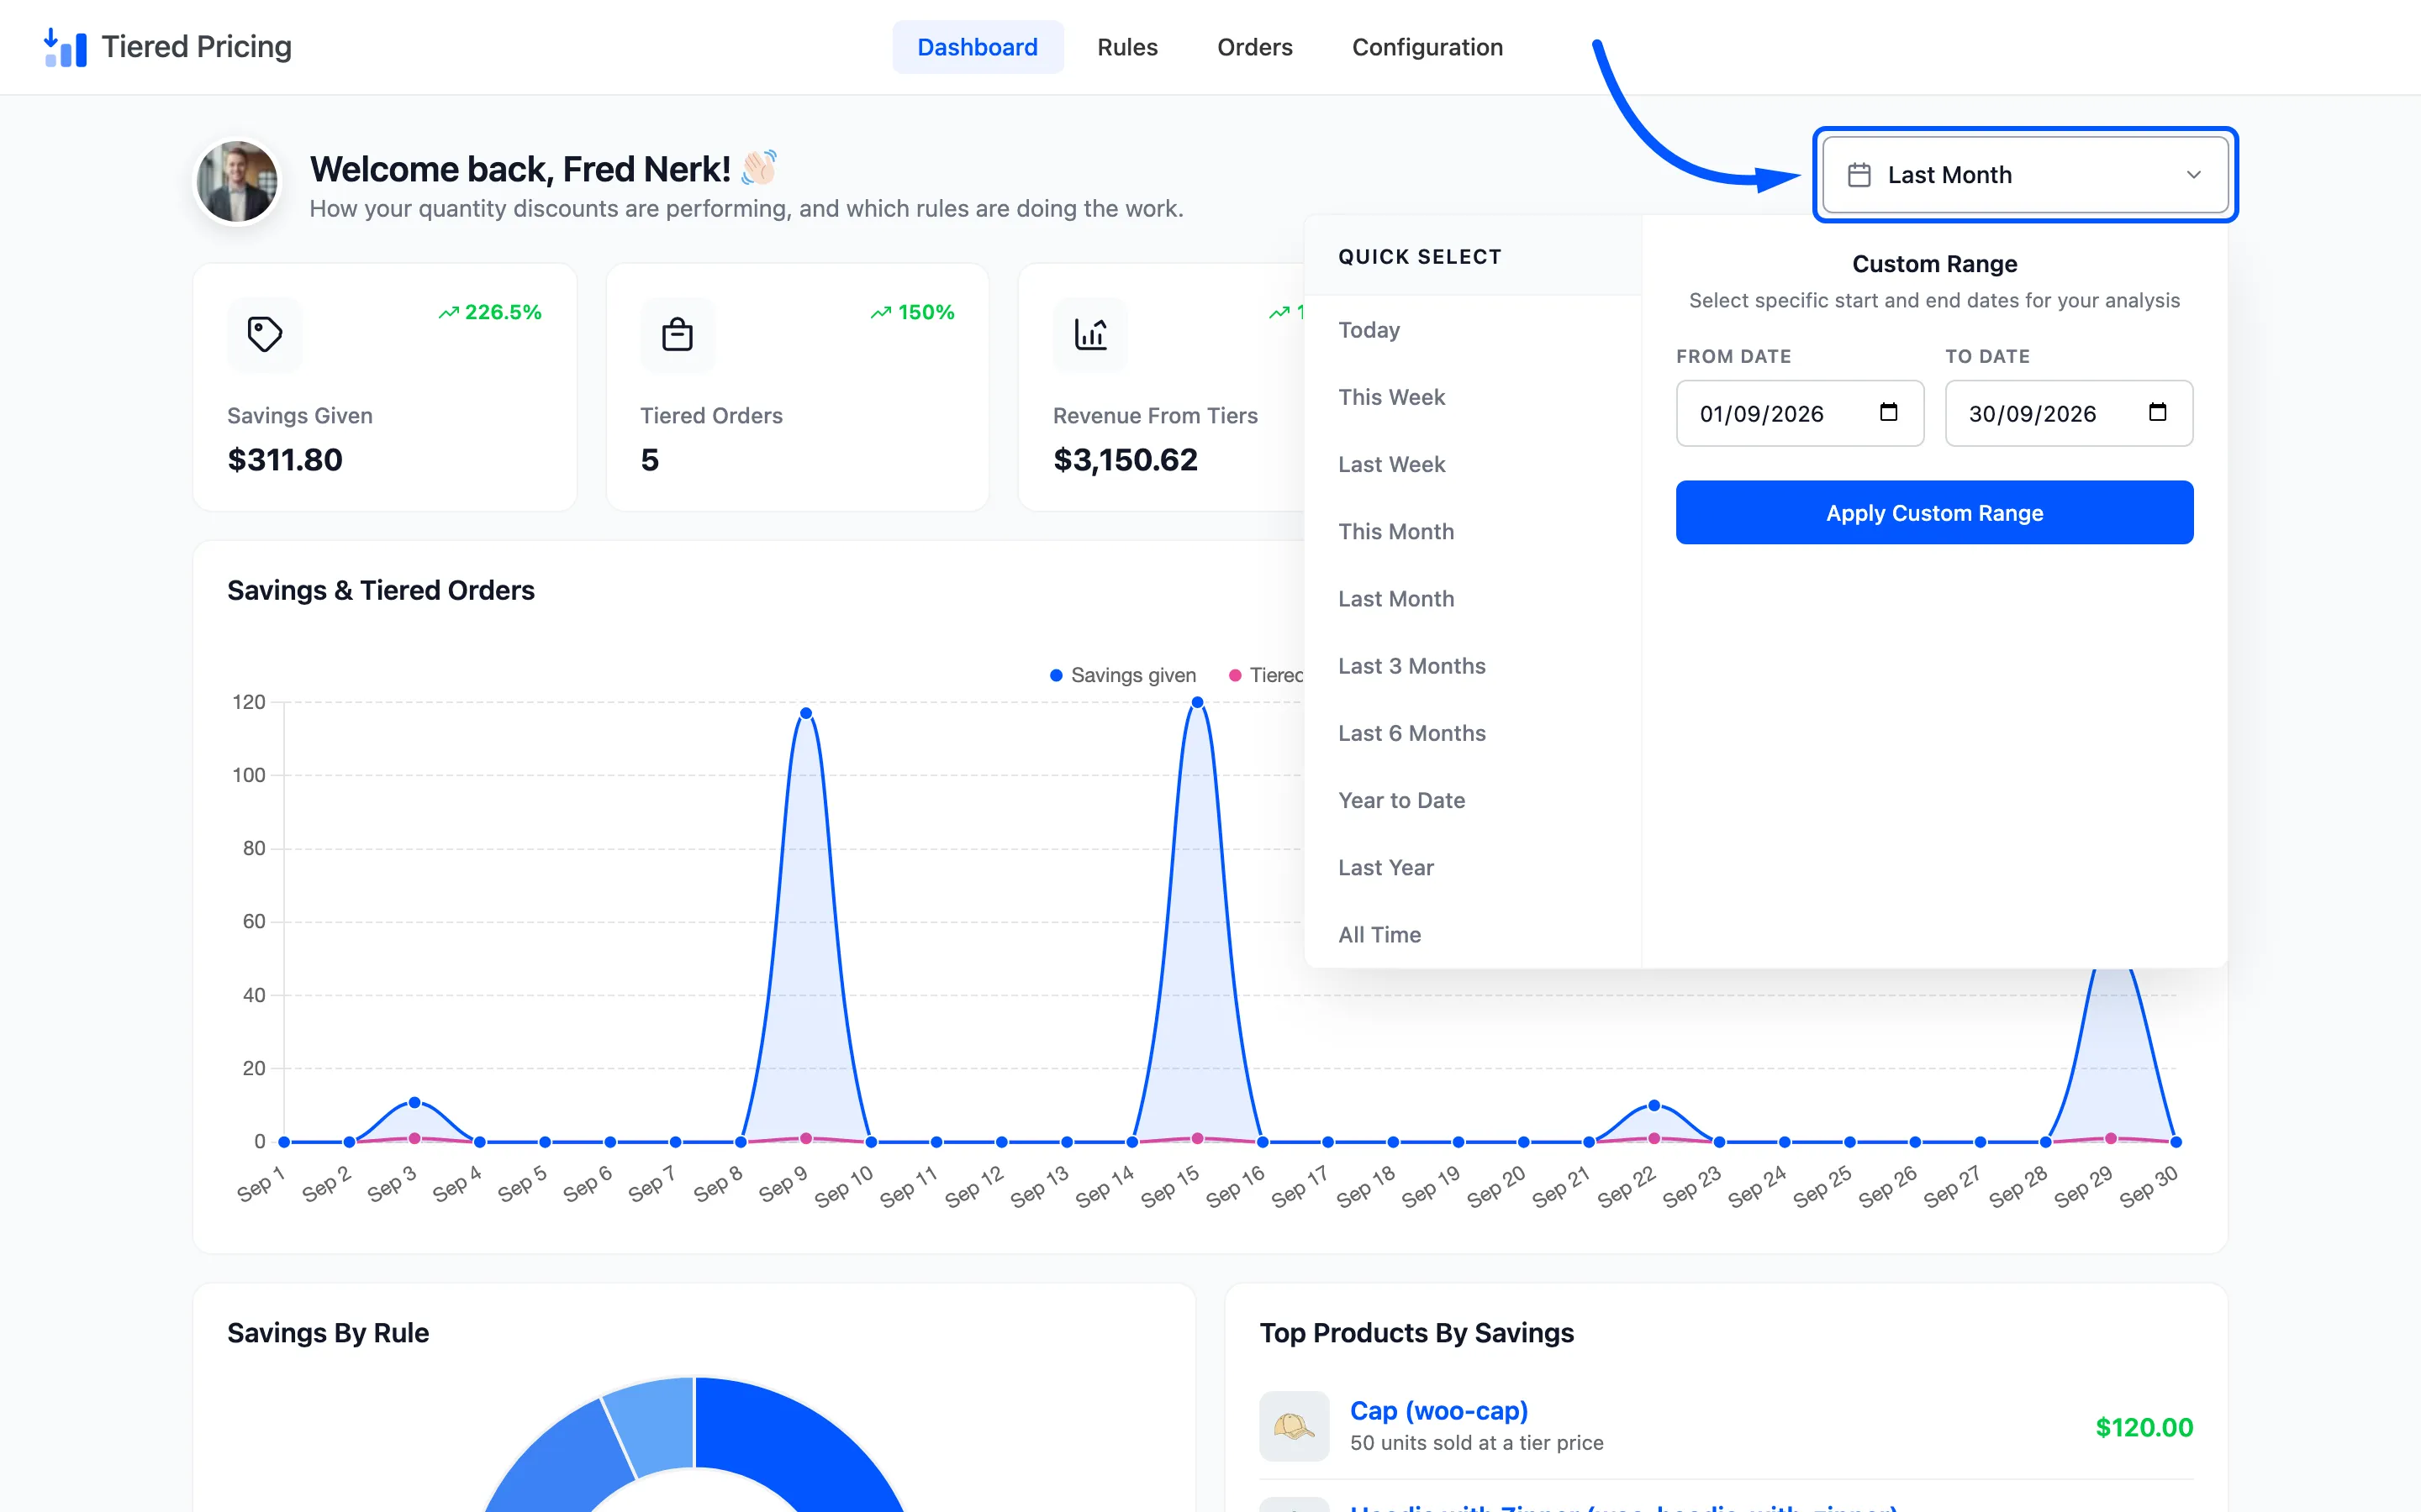The height and width of the screenshot is (1512, 2421).
Task: Select All Time range
Action: pyautogui.click(x=1473, y=934)
